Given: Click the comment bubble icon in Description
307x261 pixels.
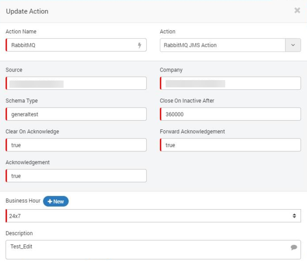Looking at the screenshot, I should 294,247.
